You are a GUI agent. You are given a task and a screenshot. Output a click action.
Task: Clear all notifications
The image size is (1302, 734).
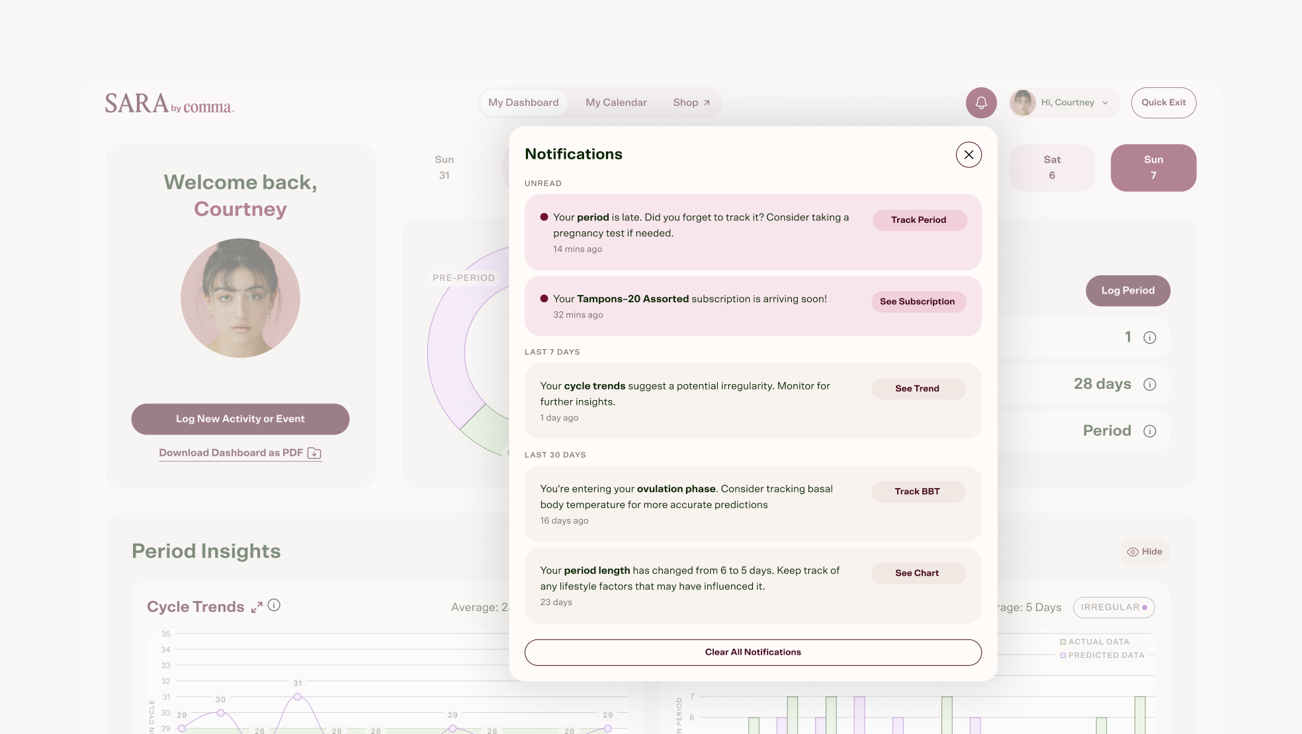753,652
